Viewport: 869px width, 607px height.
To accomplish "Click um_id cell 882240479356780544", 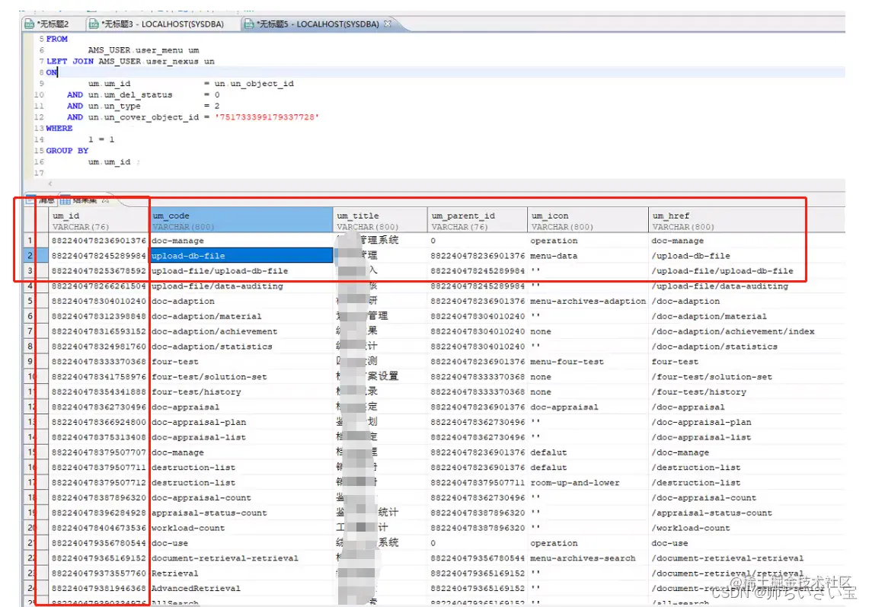I will click(99, 543).
